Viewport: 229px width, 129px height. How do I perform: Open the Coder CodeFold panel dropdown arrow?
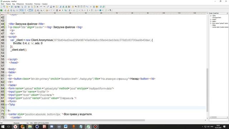click(228, 13)
